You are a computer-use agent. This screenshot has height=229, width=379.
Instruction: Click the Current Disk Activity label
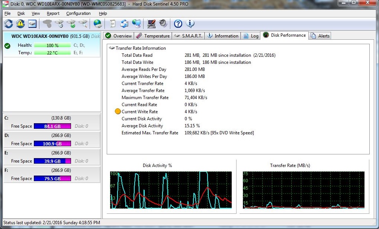(x=142, y=119)
